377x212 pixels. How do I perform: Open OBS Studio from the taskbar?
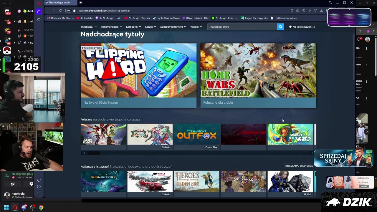pyautogui.click(x=32, y=207)
